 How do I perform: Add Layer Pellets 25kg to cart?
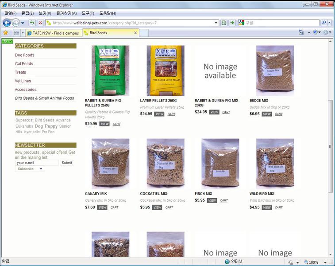171,114
